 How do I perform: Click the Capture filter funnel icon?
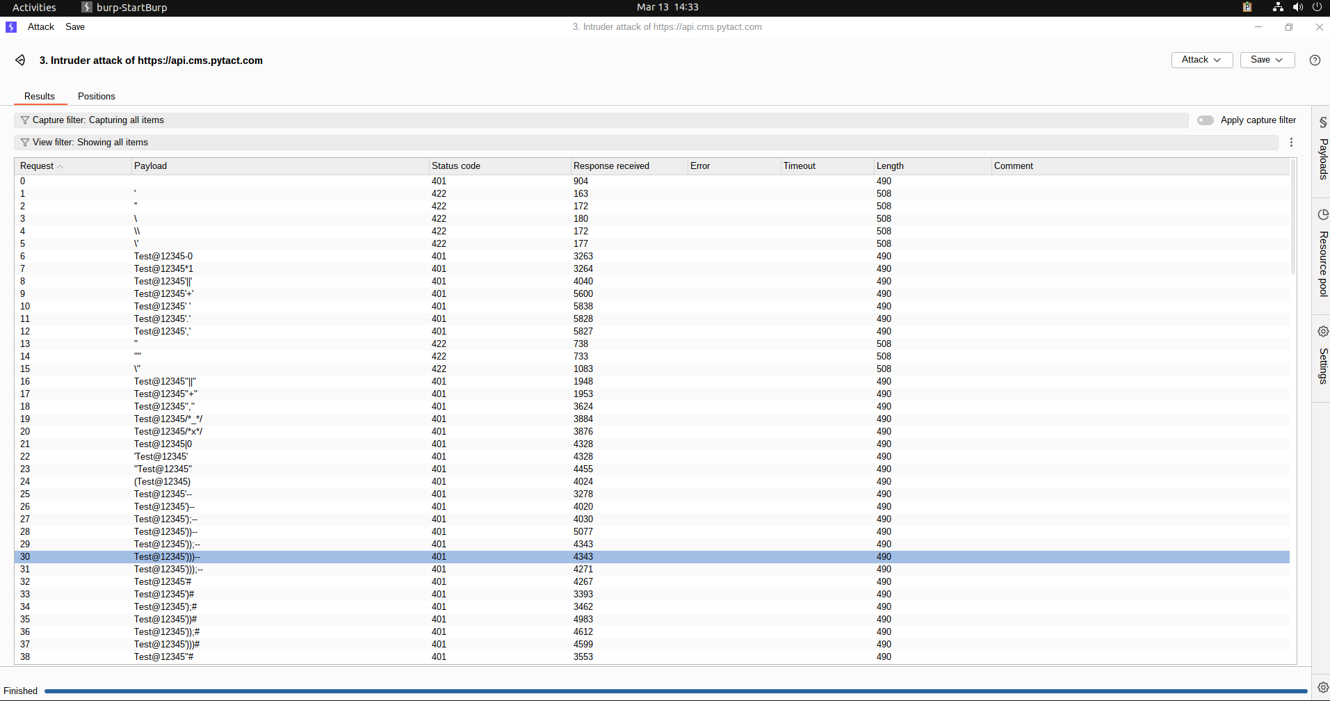(x=25, y=120)
